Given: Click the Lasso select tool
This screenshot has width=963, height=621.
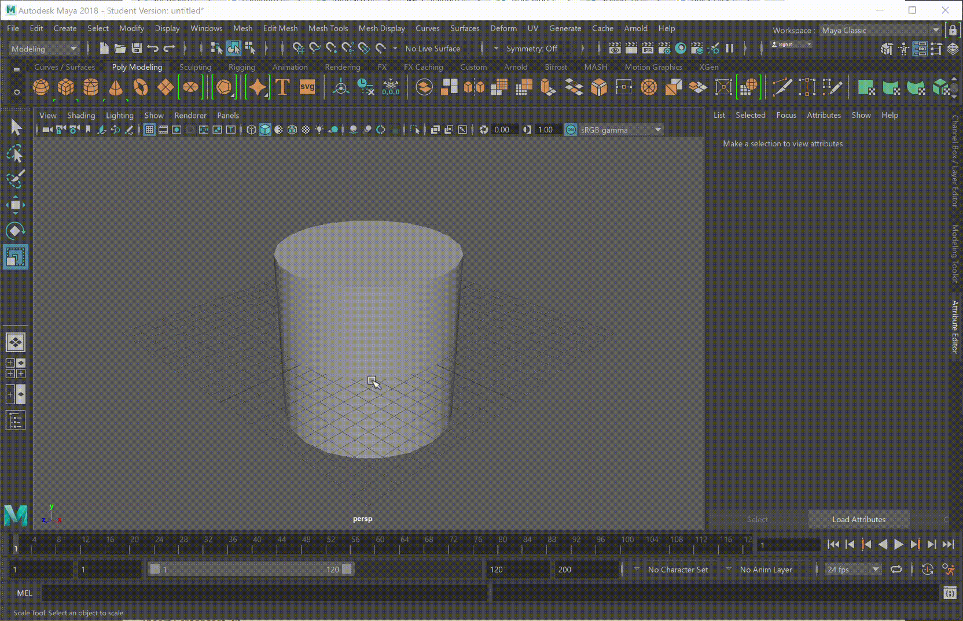Looking at the screenshot, I should click(x=16, y=154).
